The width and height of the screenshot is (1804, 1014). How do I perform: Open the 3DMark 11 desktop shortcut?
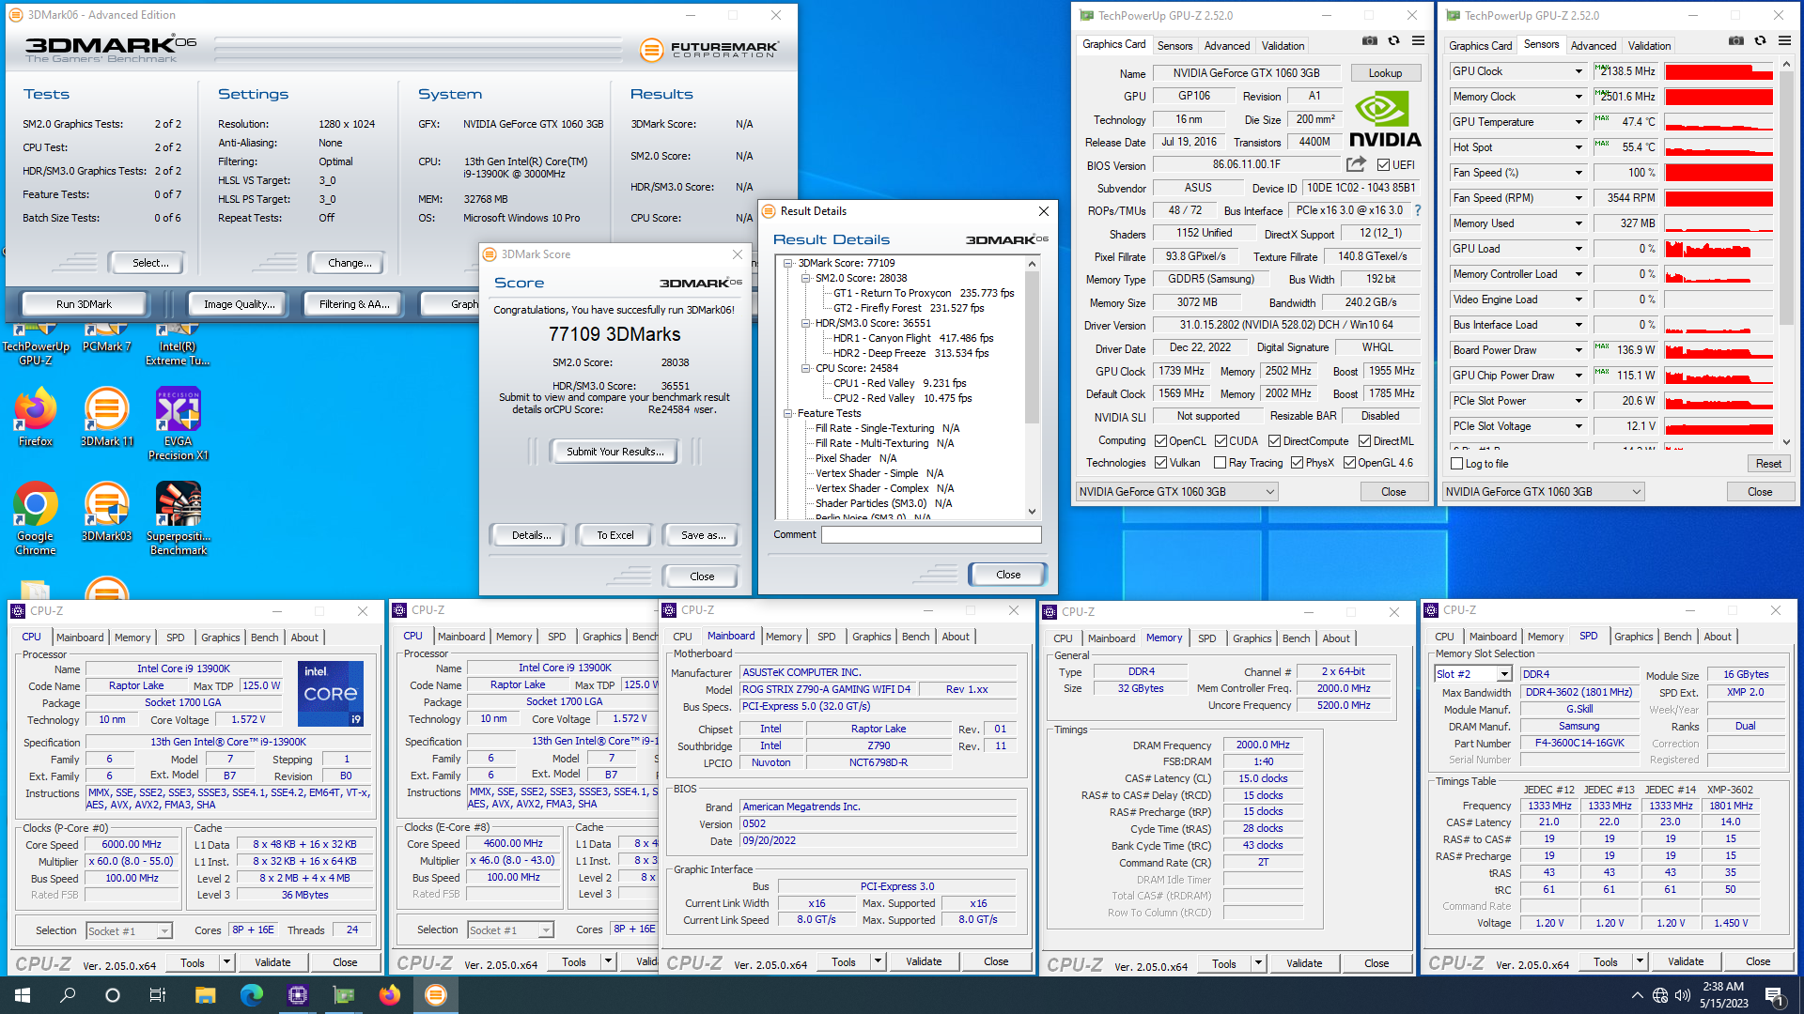[x=106, y=418]
